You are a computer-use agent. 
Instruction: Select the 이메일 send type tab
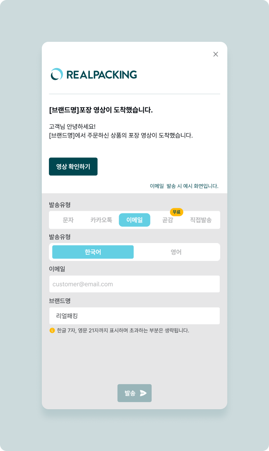[134, 220]
